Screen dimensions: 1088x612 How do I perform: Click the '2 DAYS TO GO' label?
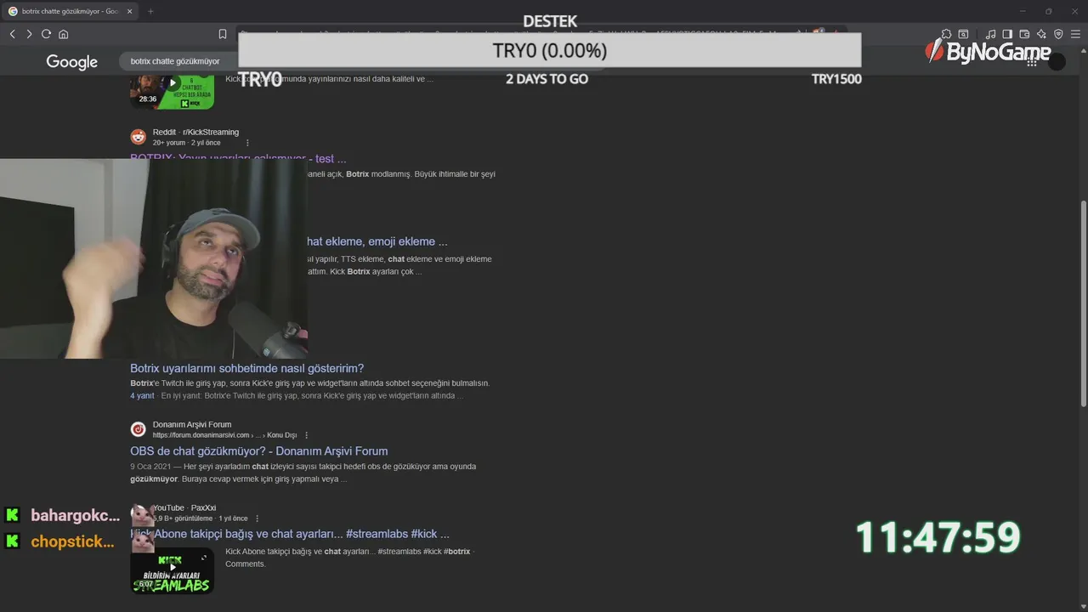[547, 79]
